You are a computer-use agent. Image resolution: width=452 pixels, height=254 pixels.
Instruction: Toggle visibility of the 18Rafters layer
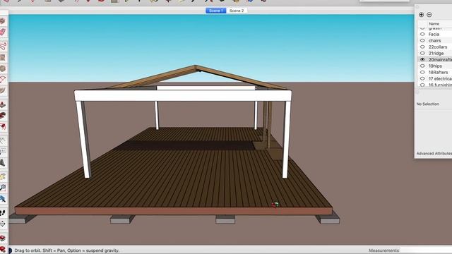[x=422, y=72]
